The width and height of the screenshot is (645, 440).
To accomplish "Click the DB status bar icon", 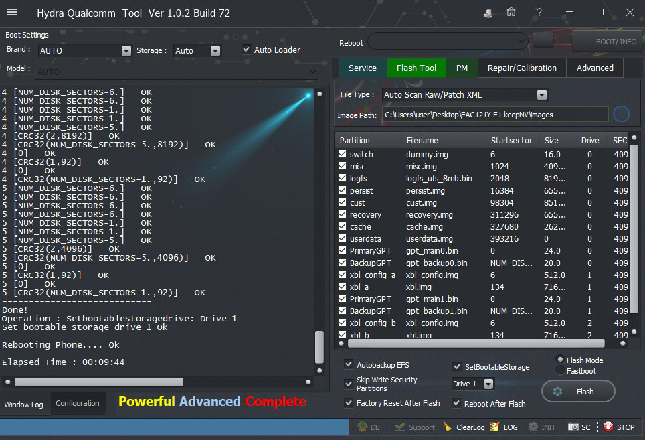I will click(369, 427).
